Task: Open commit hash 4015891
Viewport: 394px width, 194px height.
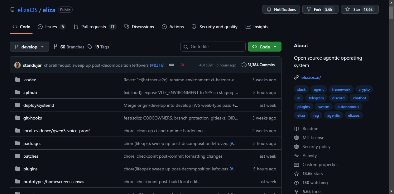Action: [x=206, y=65]
